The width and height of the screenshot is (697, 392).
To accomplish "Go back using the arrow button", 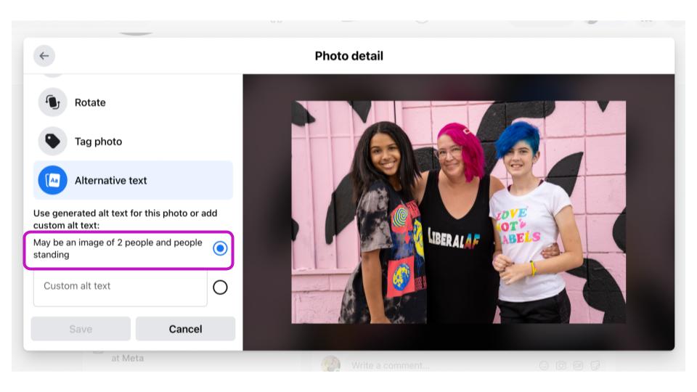I will 44,56.
